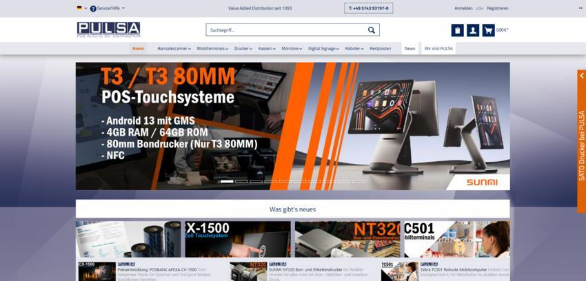
Task: Expand the Service/Hilfe dropdown
Action: (123, 8)
